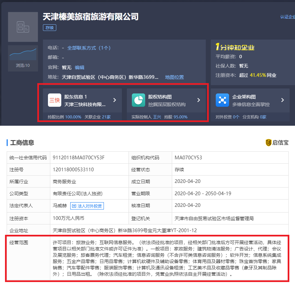Open the 地图位置 link
The width and height of the screenshot is (295, 290).
click(174, 77)
